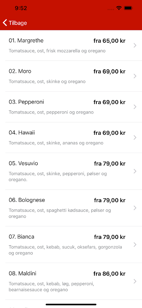Select Vesuvio's ingredient description text
The image size is (142, 308).
coord(58,177)
